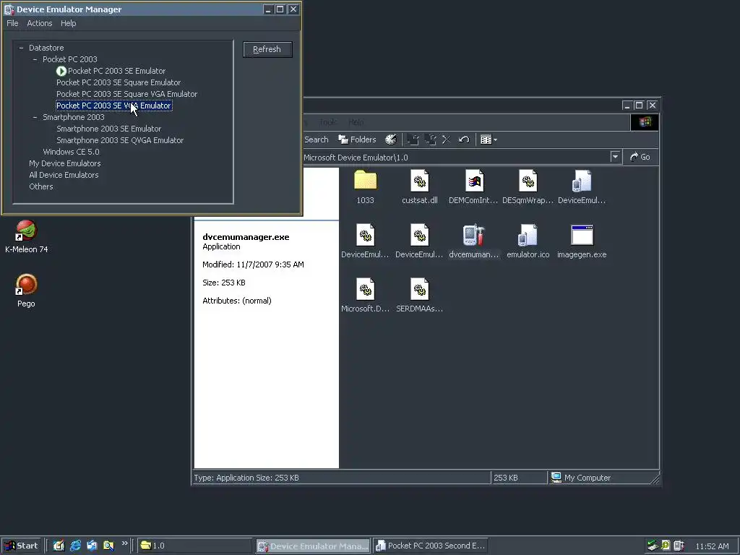
Task: Select Smartphone 2003 SE QVGA Emulator
Action: click(120, 140)
